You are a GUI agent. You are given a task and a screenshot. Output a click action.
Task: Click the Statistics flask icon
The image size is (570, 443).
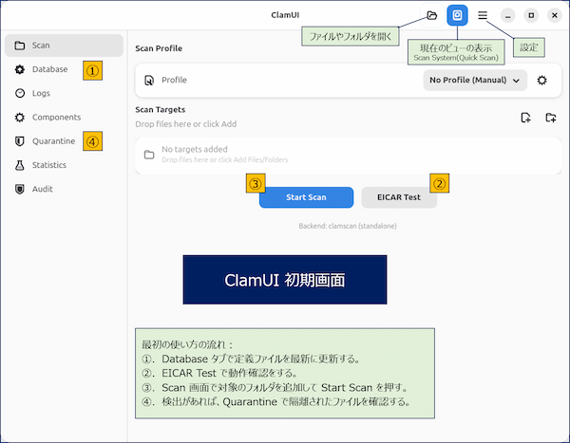(x=20, y=165)
